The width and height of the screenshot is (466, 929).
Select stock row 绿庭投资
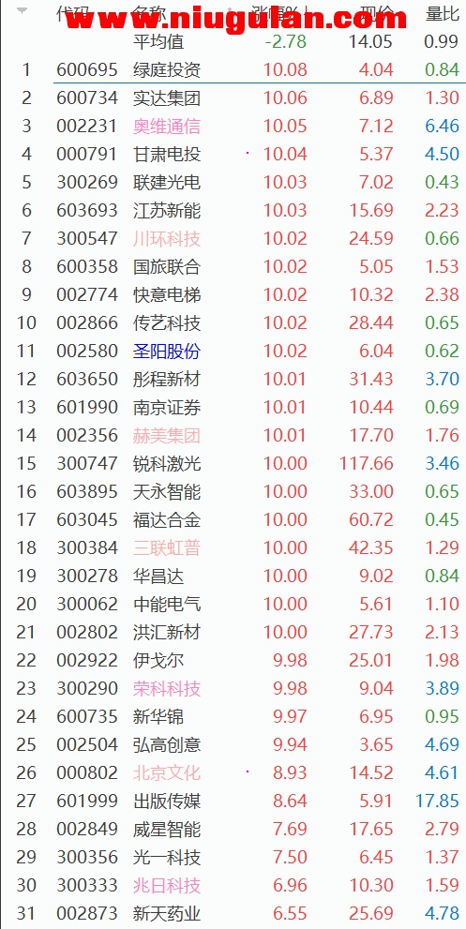[233, 70]
